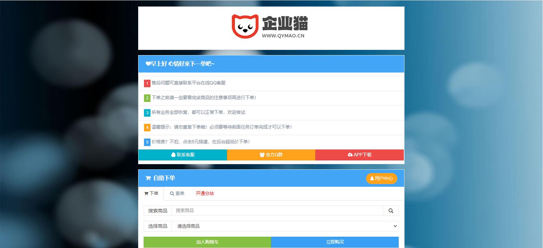The image size is (543, 248).
Task: Click the magnifier search button
Action: (x=390, y=211)
